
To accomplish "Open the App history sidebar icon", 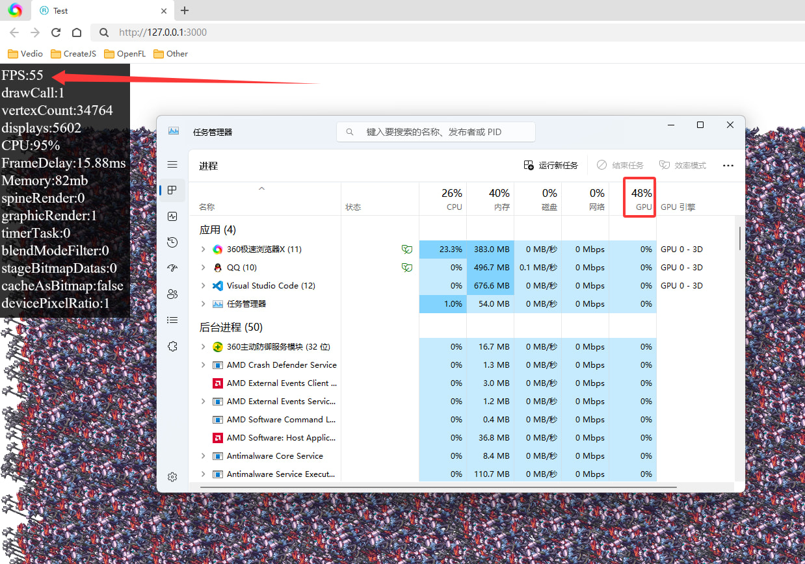I will coord(172,242).
